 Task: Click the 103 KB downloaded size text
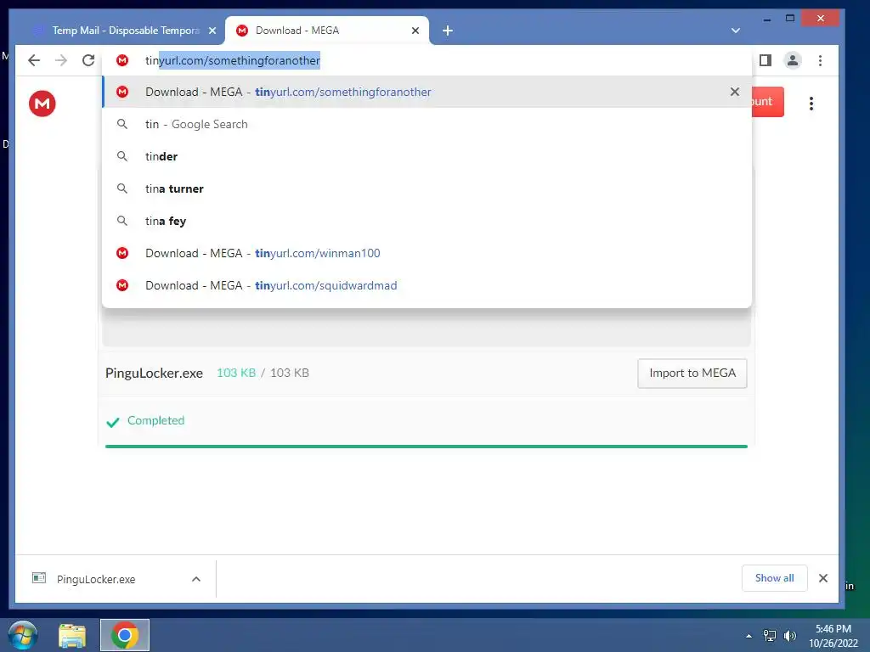[236, 373]
